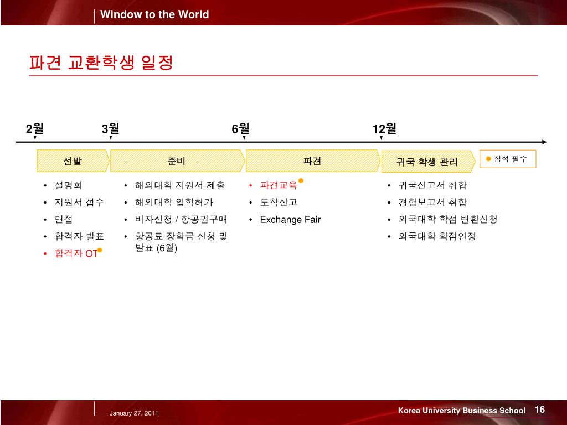Click the 12월 timeline marker
This screenshot has height=425, width=567.
[384, 128]
